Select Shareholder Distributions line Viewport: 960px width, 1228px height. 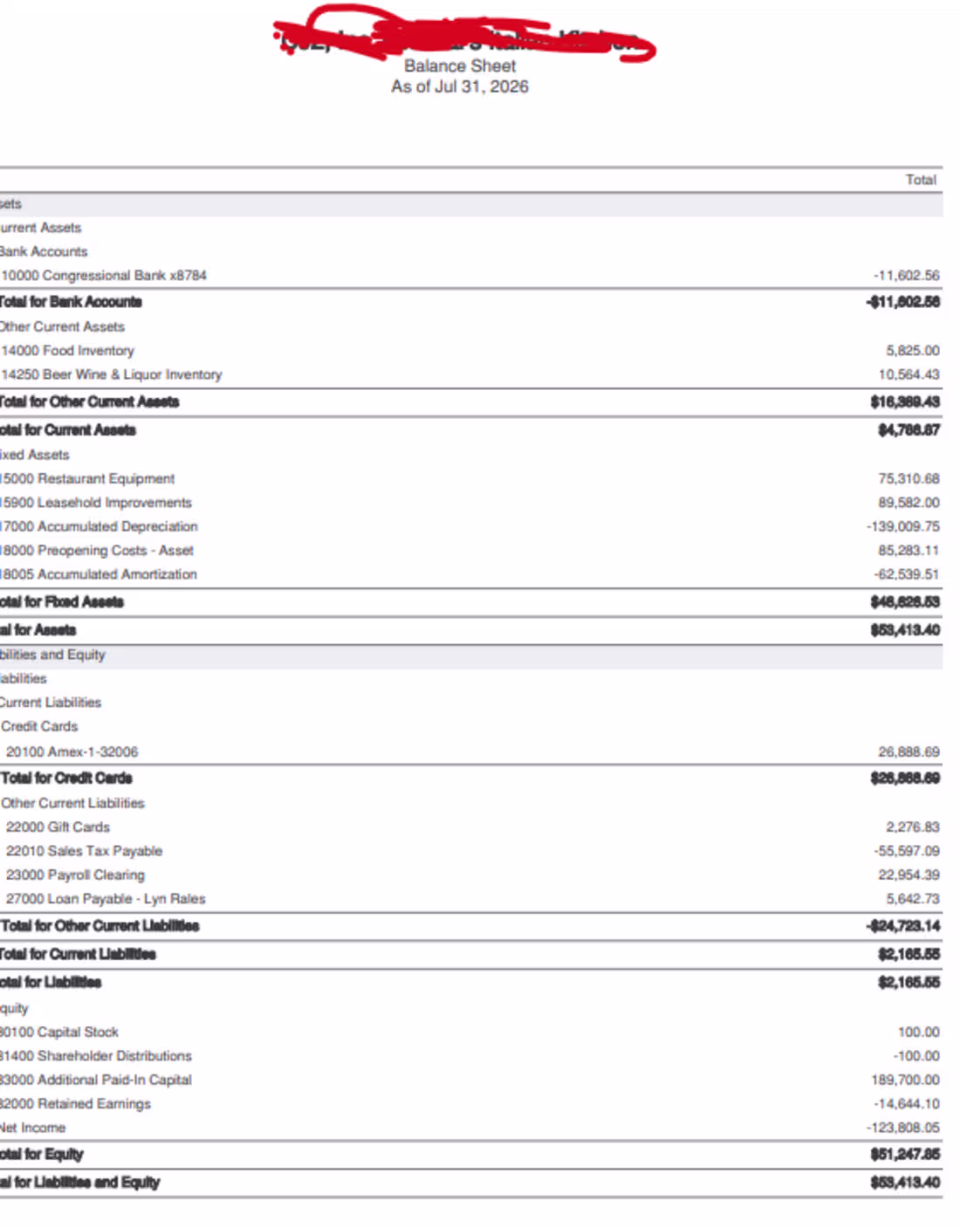click(471, 1056)
